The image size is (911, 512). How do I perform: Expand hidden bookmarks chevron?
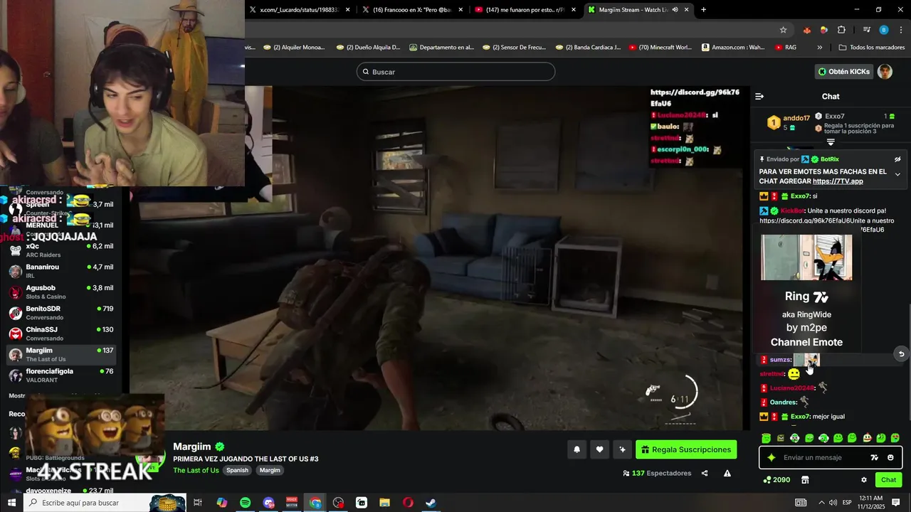pyautogui.click(x=820, y=48)
